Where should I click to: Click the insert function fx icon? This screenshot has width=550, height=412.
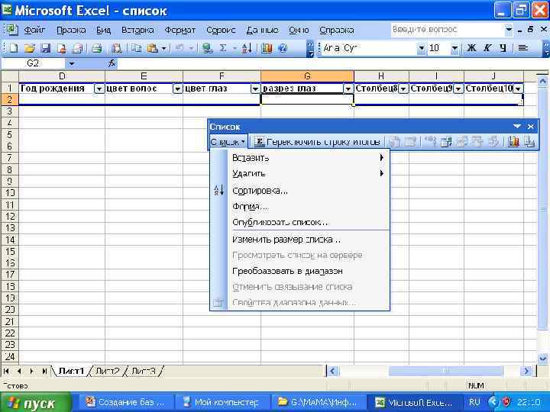tap(112, 63)
